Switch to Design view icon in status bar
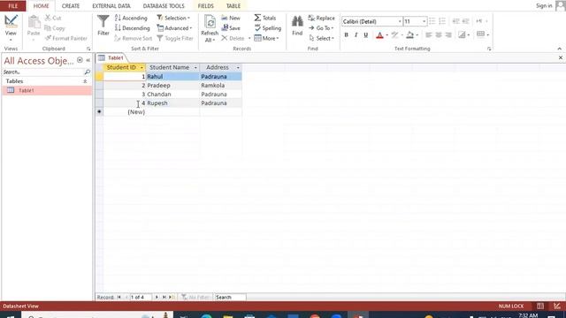 (557, 307)
